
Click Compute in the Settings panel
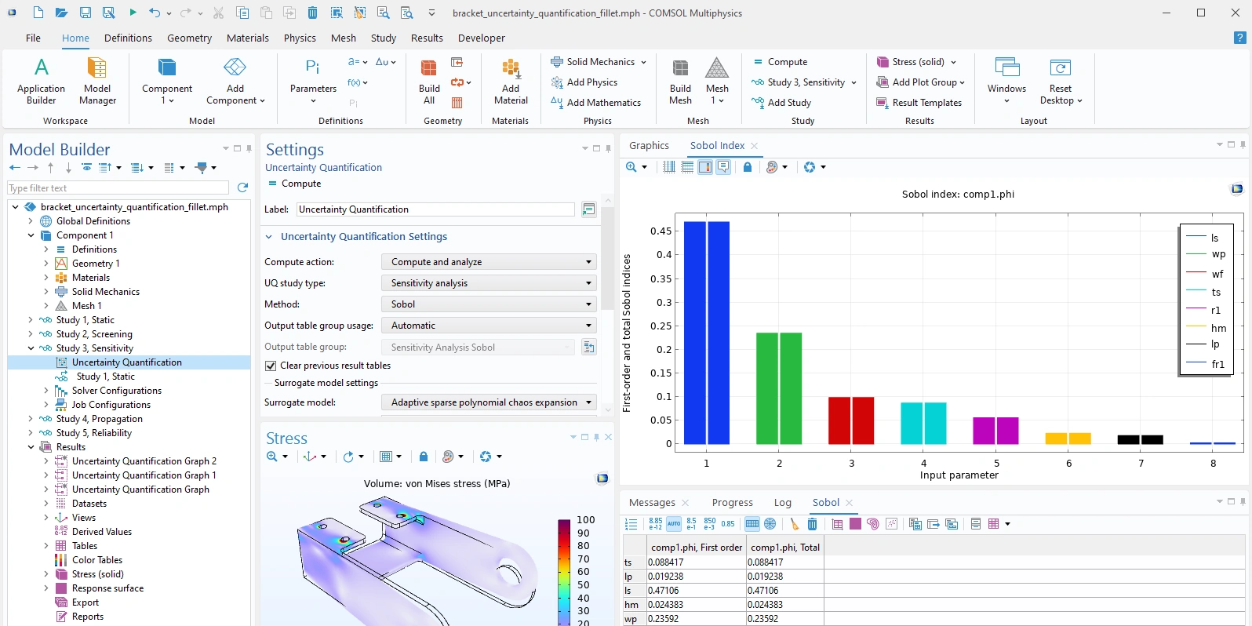click(x=300, y=184)
